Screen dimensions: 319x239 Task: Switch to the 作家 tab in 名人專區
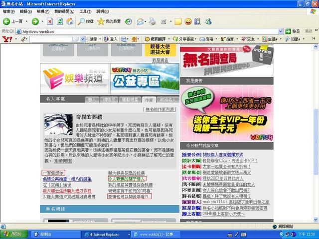[x=149, y=100]
